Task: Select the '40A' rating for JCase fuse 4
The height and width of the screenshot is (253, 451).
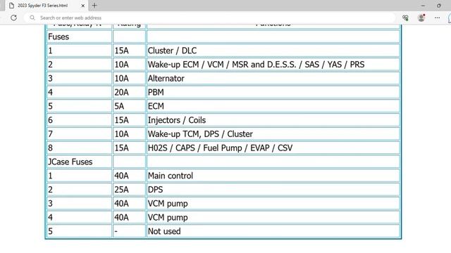Action: [129, 217]
